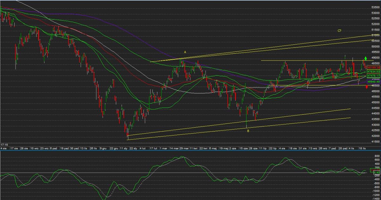
Task: Select the wave label A annotation
Action: click(x=185, y=52)
